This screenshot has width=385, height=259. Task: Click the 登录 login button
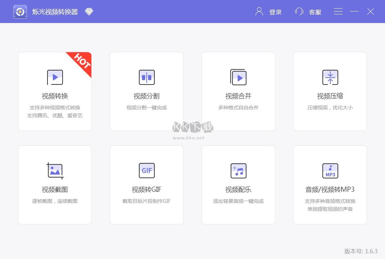[275, 12]
